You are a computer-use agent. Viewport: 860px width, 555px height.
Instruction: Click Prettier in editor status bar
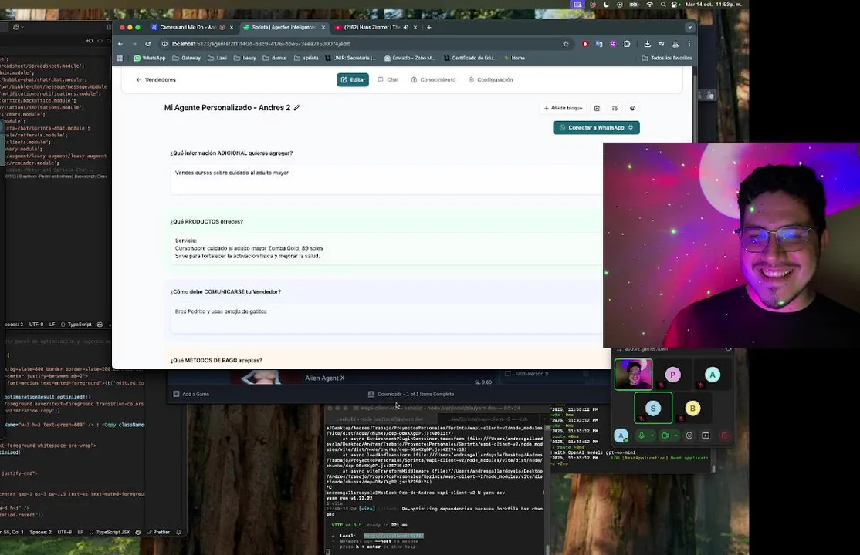[x=158, y=532]
